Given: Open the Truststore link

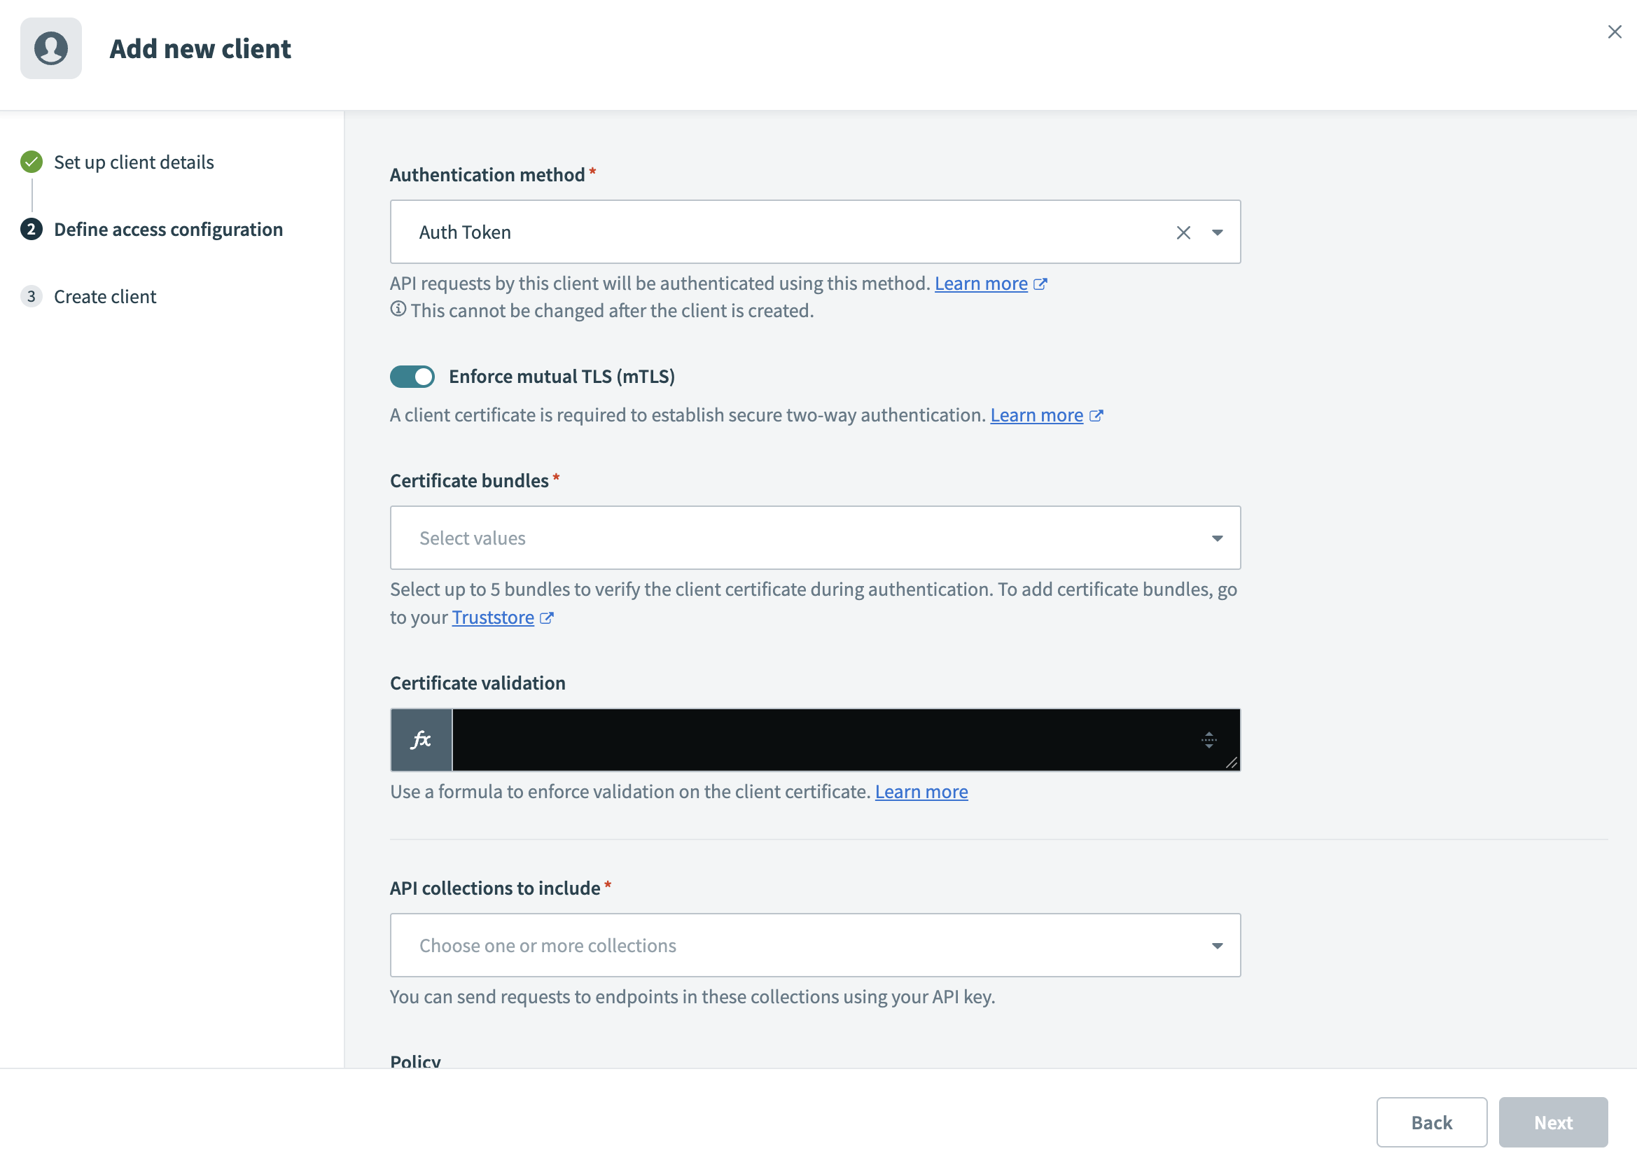Looking at the screenshot, I should click(x=493, y=618).
